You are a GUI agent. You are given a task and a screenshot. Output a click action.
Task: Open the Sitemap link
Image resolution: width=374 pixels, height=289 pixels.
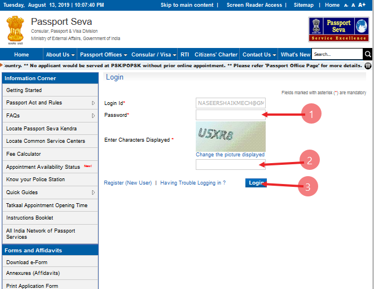click(x=303, y=5)
